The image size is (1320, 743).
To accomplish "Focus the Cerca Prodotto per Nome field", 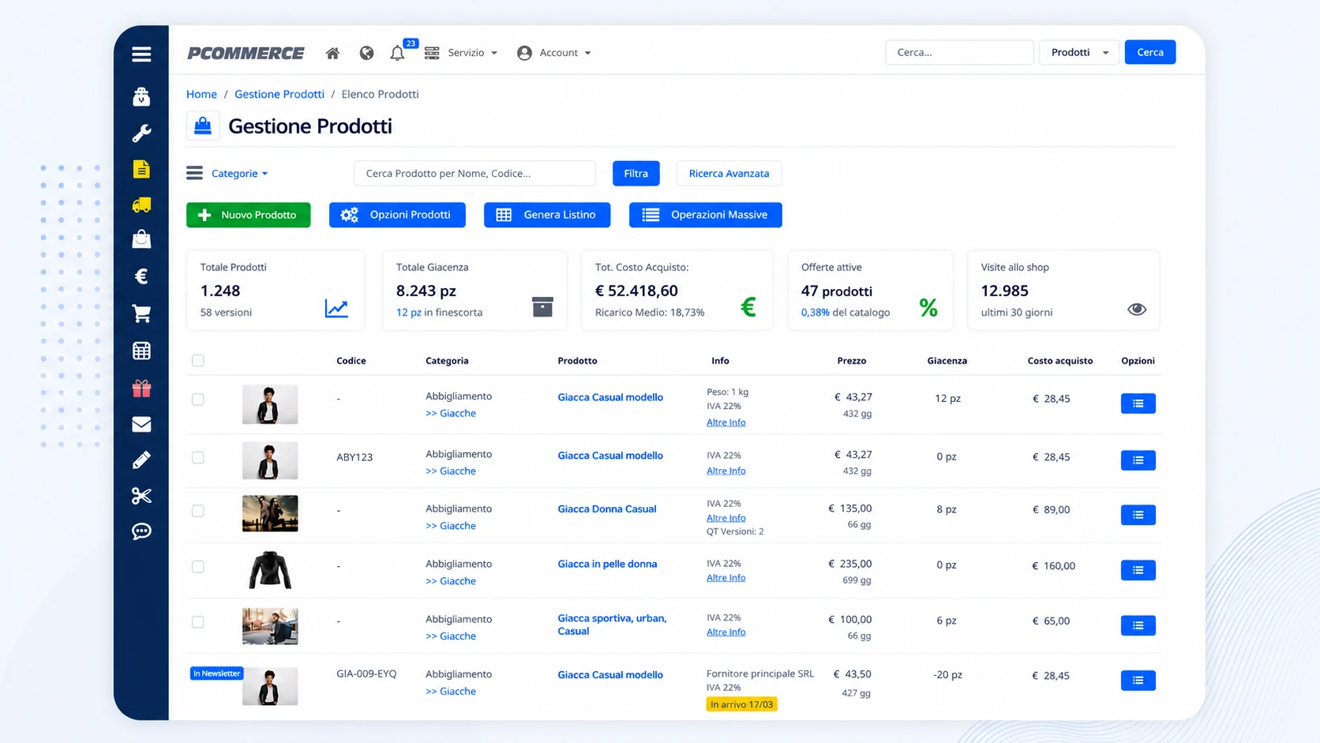I will pyautogui.click(x=474, y=174).
